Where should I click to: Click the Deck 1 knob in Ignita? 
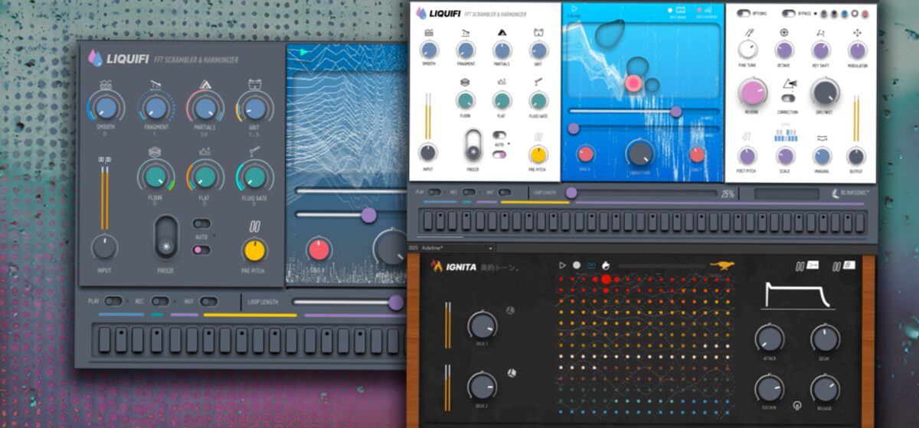point(482,326)
